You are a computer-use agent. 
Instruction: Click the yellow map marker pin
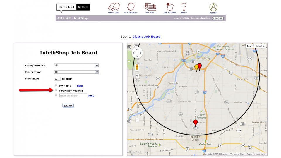[197, 68]
